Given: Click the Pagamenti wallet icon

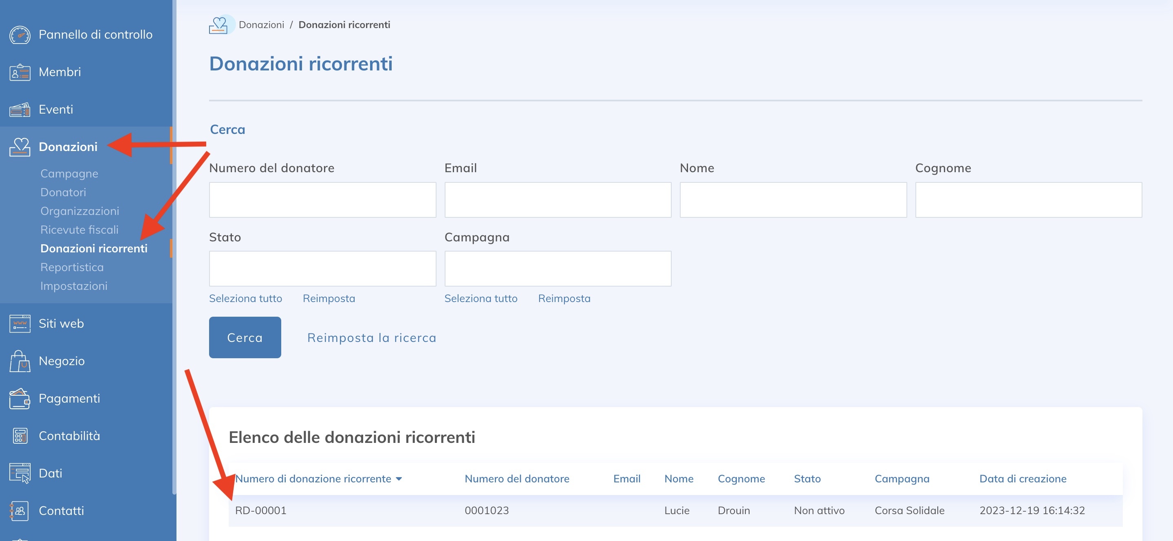Looking at the screenshot, I should tap(20, 399).
